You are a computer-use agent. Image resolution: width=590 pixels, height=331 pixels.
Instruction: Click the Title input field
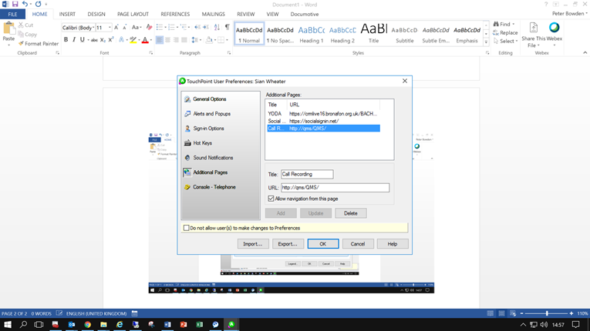tap(307, 174)
